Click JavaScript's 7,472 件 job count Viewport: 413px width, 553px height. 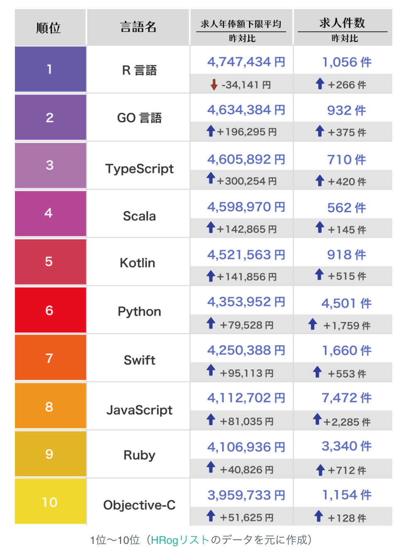point(346,398)
